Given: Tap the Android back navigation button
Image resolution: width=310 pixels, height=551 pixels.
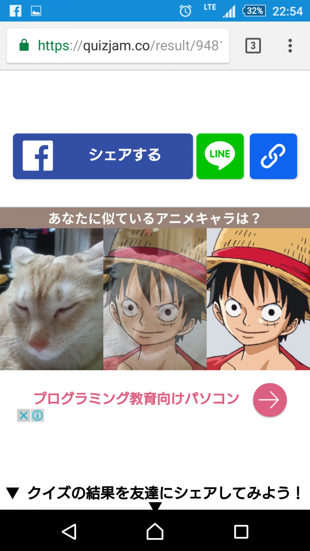Looking at the screenshot, I should (69, 531).
